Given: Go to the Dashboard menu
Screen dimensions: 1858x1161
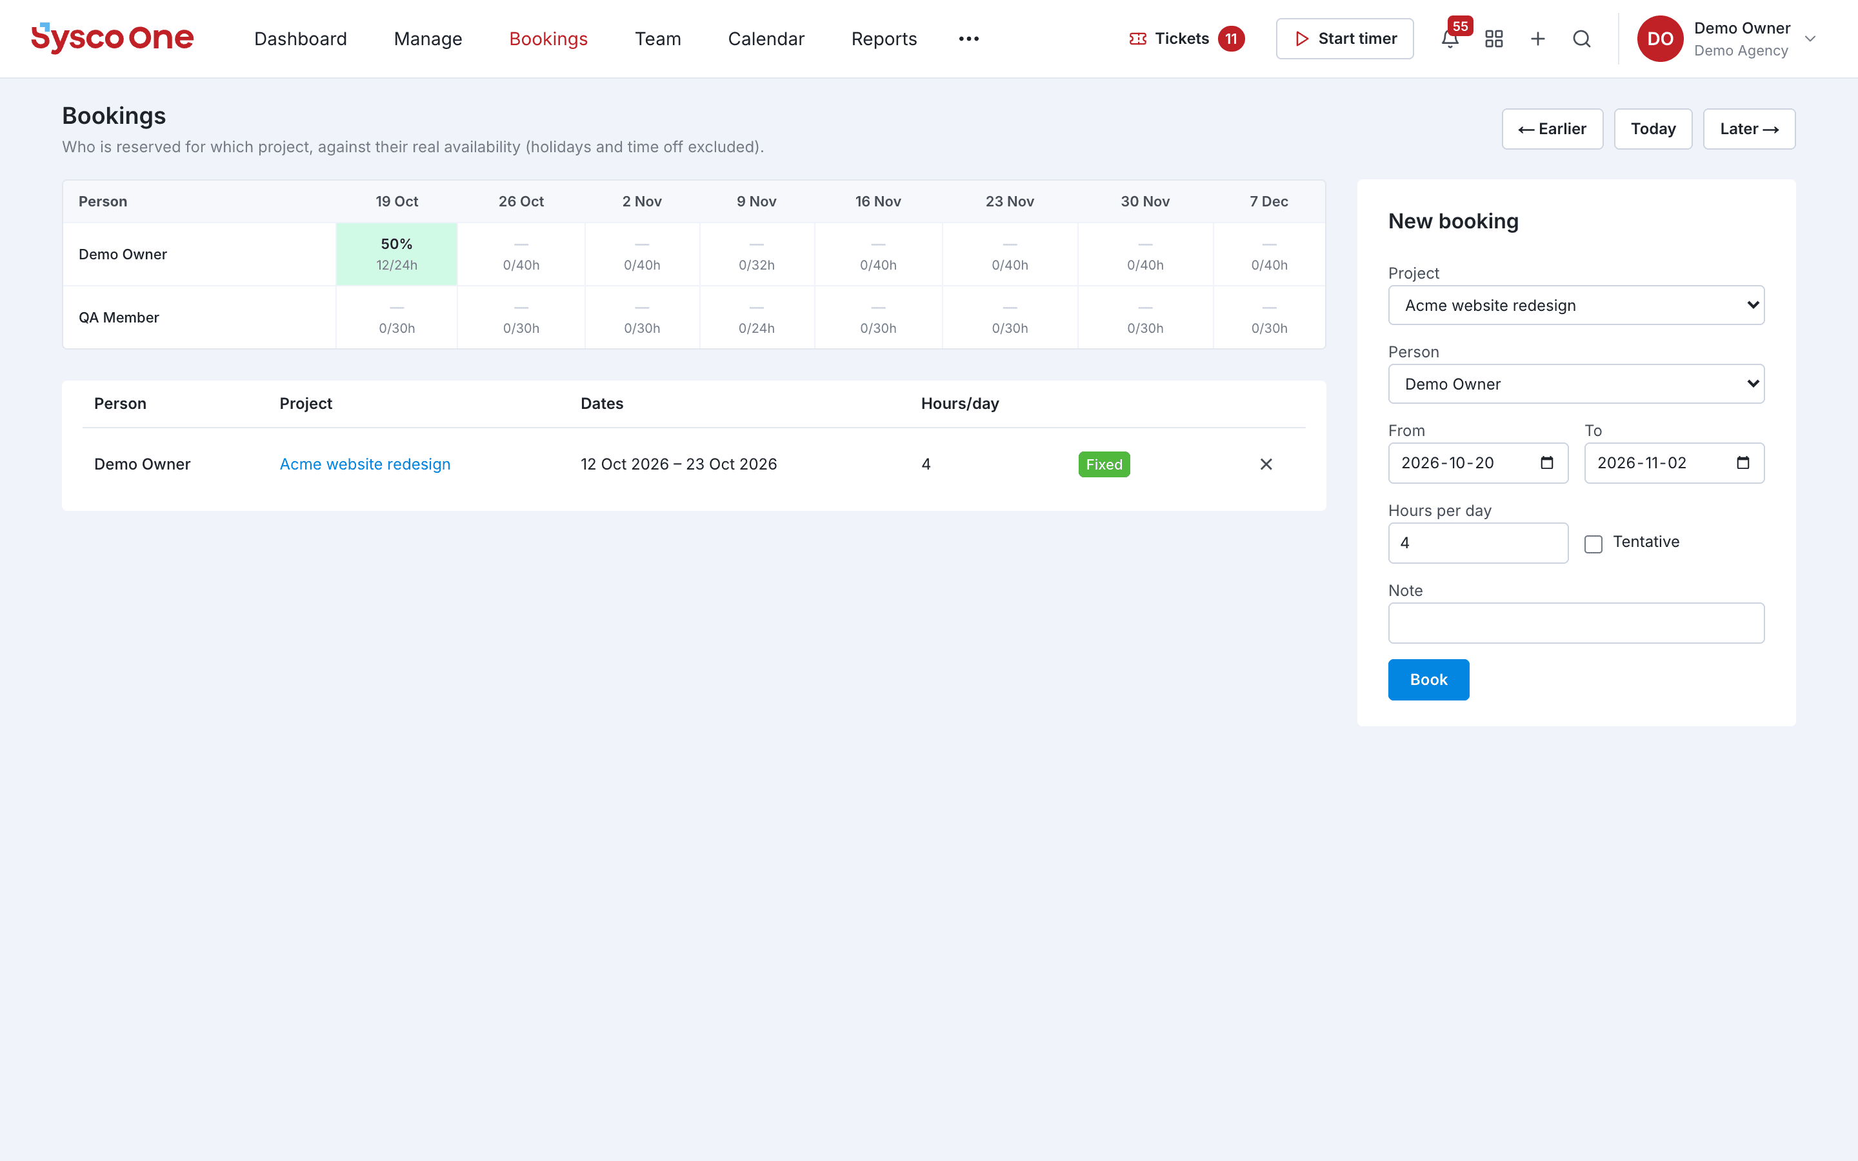Looking at the screenshot, I should click(x=300, y=39).
